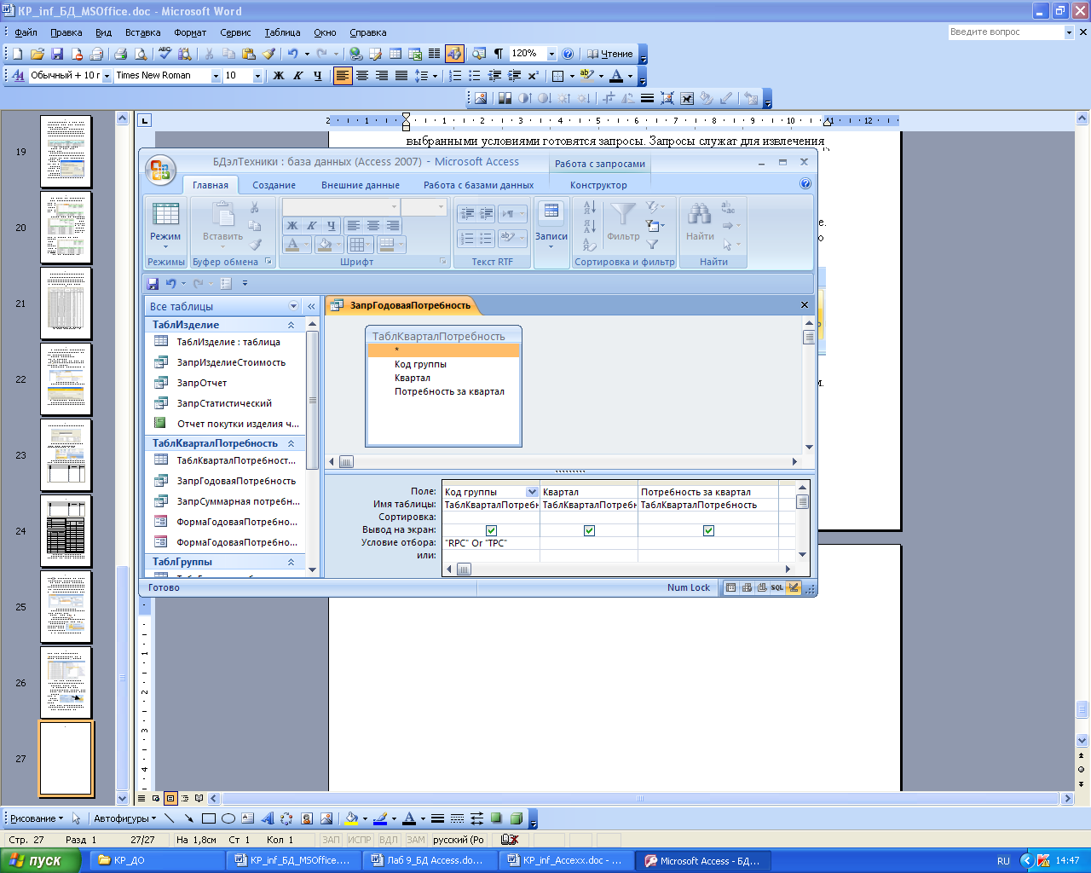Image resolution: width=1091 pixels, height=873 pixels.
Task: Toggle the Drawing toolbar button in Word
Action: pos(454,54)
